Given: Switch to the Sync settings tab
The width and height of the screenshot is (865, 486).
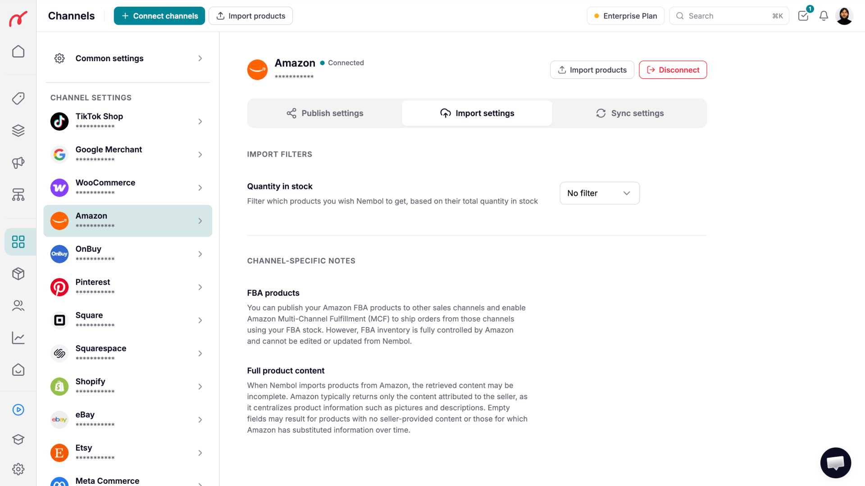Looking at the screenshot, I should click(x=629, y=113).
